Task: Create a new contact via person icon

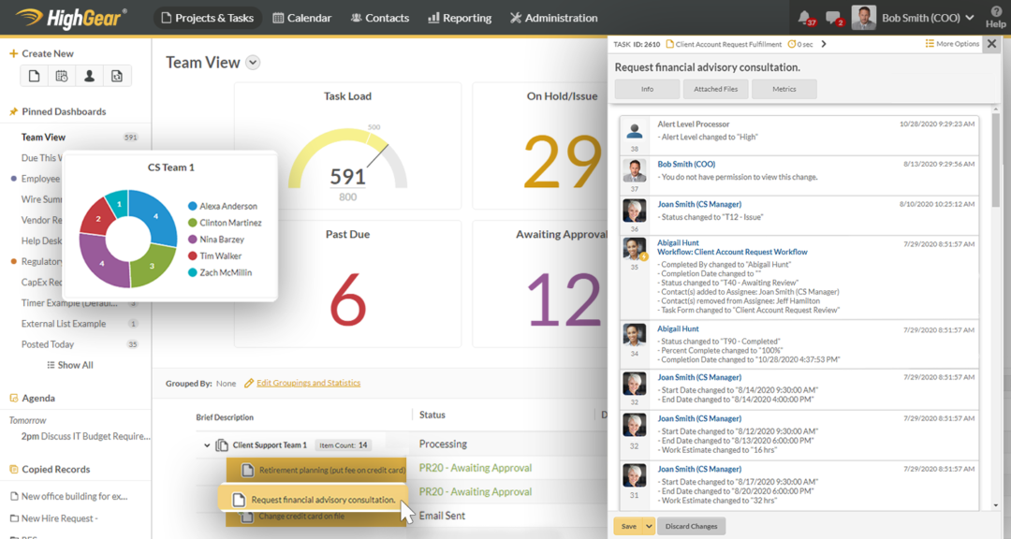Action: click(89, 75)
